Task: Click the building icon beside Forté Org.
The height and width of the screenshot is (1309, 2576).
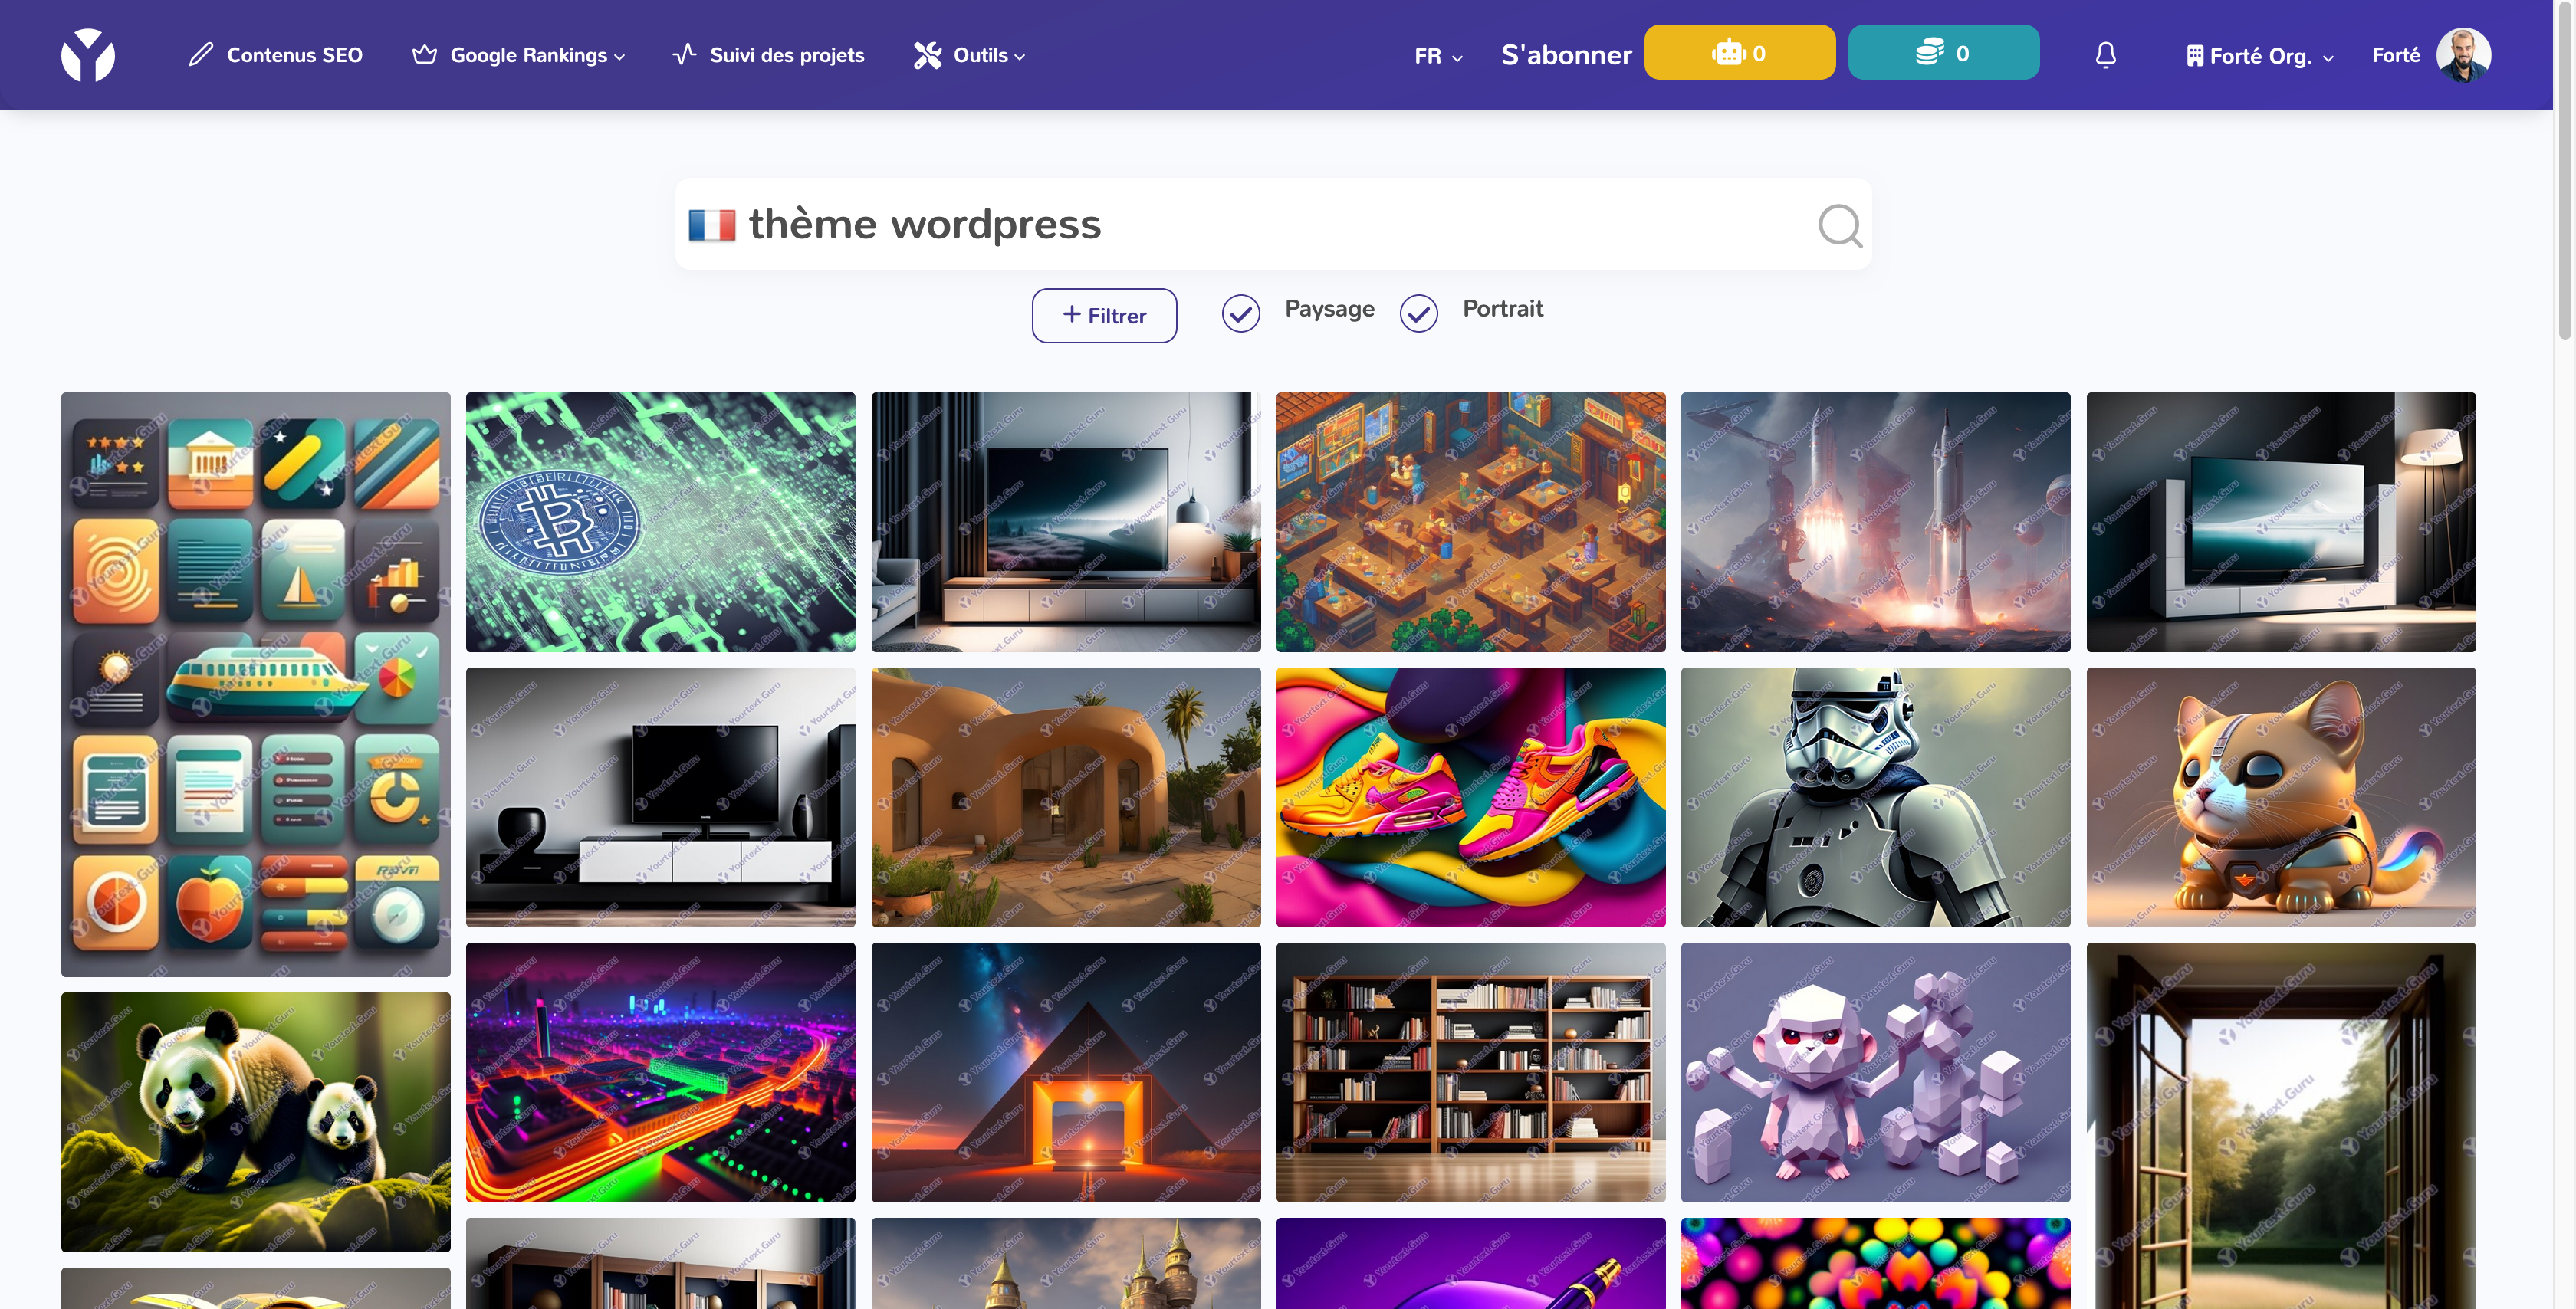Action: point(2195,56)
